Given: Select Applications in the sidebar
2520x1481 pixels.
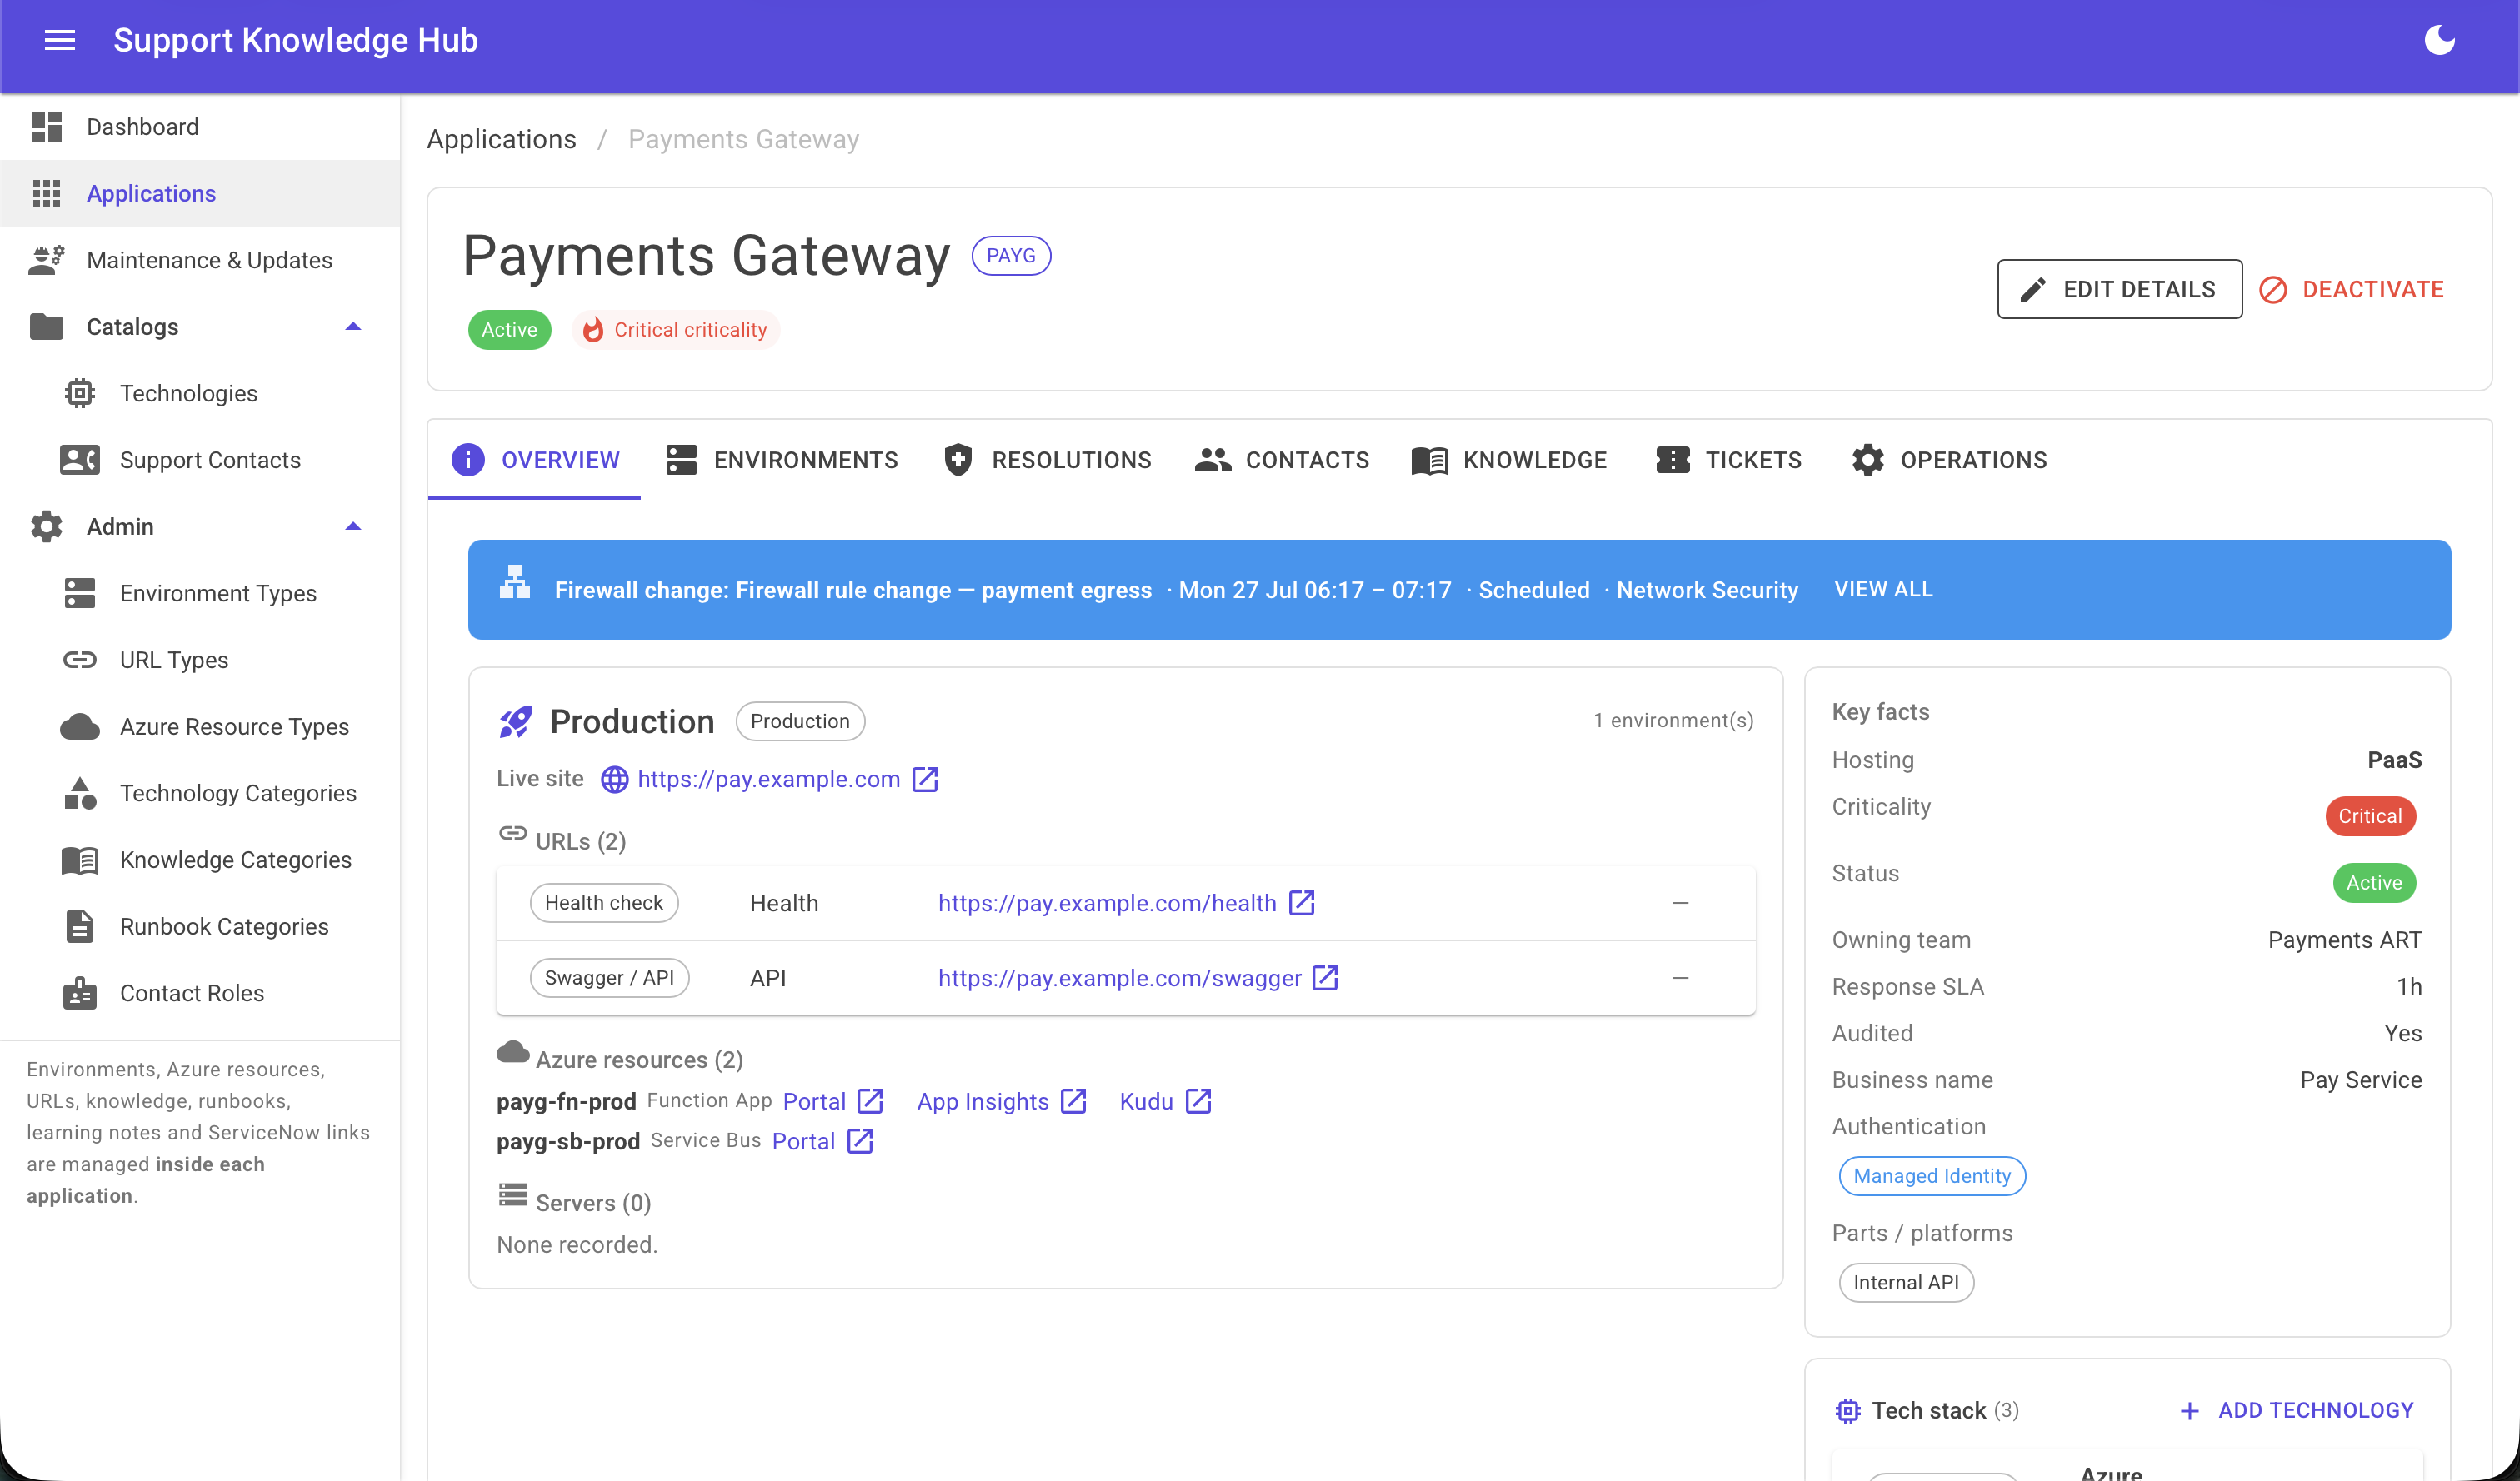Looking at the screenshot, I should point(200,193).
